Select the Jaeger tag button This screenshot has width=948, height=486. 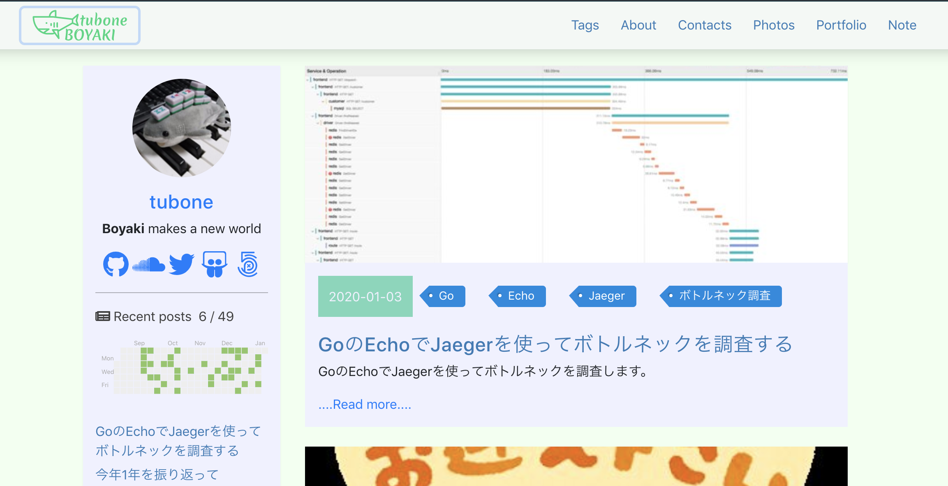coord(603,296)
